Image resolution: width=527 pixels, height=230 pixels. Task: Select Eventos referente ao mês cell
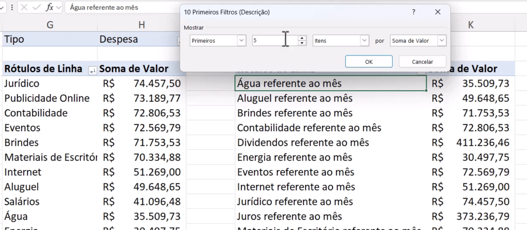tap(330, 172)
